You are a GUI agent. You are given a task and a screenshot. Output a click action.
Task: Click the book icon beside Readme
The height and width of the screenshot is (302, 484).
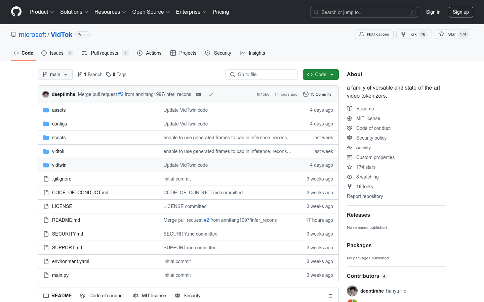coord(350,109)
